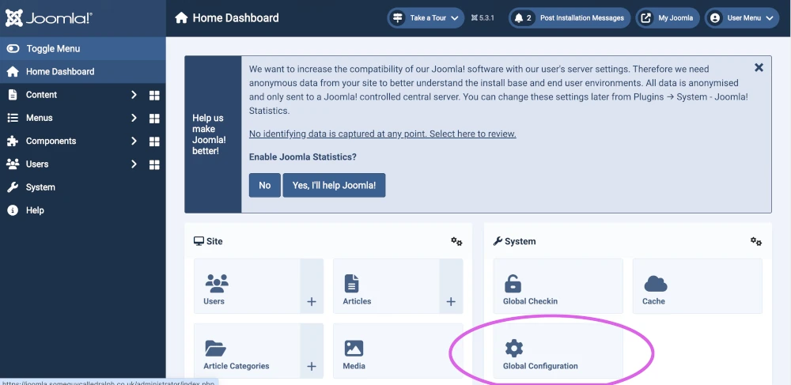Screen dimensions: 791x385
Task: Click Yes, I'll help Joomla!
Action: (334, 186)
